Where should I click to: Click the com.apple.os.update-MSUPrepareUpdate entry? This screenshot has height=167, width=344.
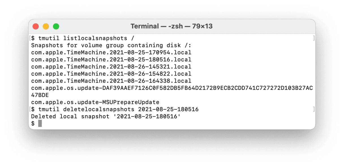pos(95,102)
